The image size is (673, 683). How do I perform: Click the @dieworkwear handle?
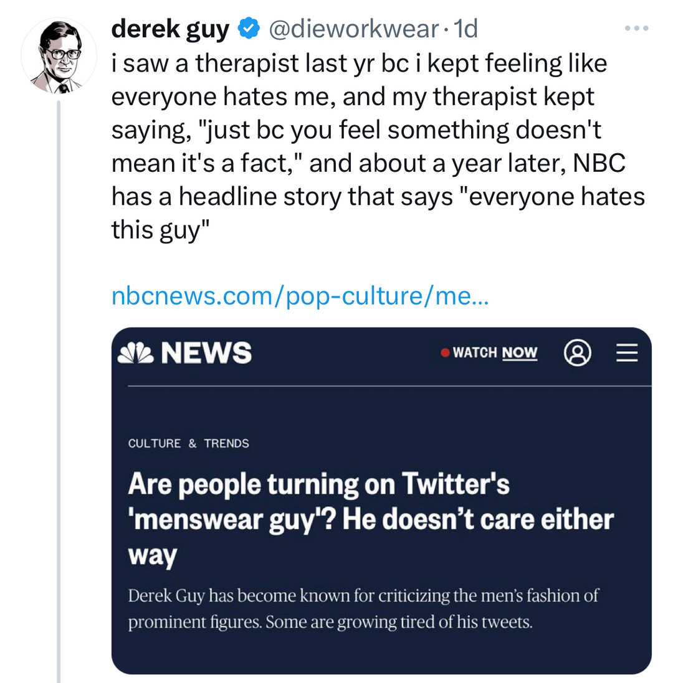(x=354, y=29)
